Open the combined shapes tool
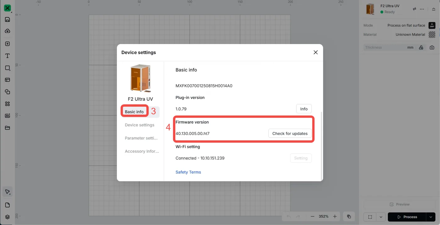Screen dimensions: 440x225 [x=8, y=92]
